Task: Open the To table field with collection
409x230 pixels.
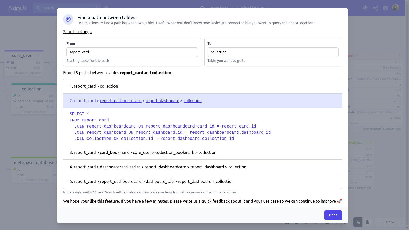Action: pos(273,52)
